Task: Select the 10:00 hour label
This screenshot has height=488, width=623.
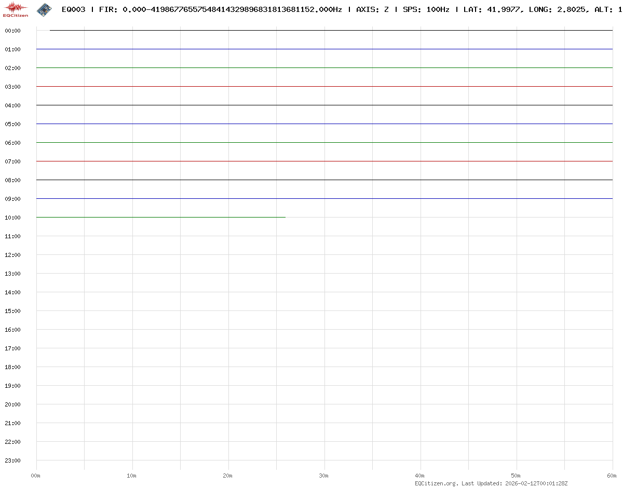Action: point(12,218)
